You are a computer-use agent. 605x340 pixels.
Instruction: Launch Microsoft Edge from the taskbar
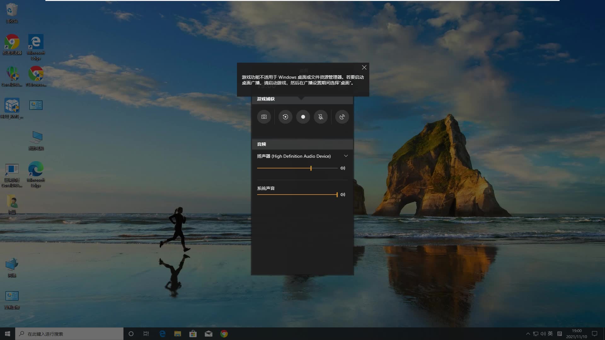pos(162,333)
